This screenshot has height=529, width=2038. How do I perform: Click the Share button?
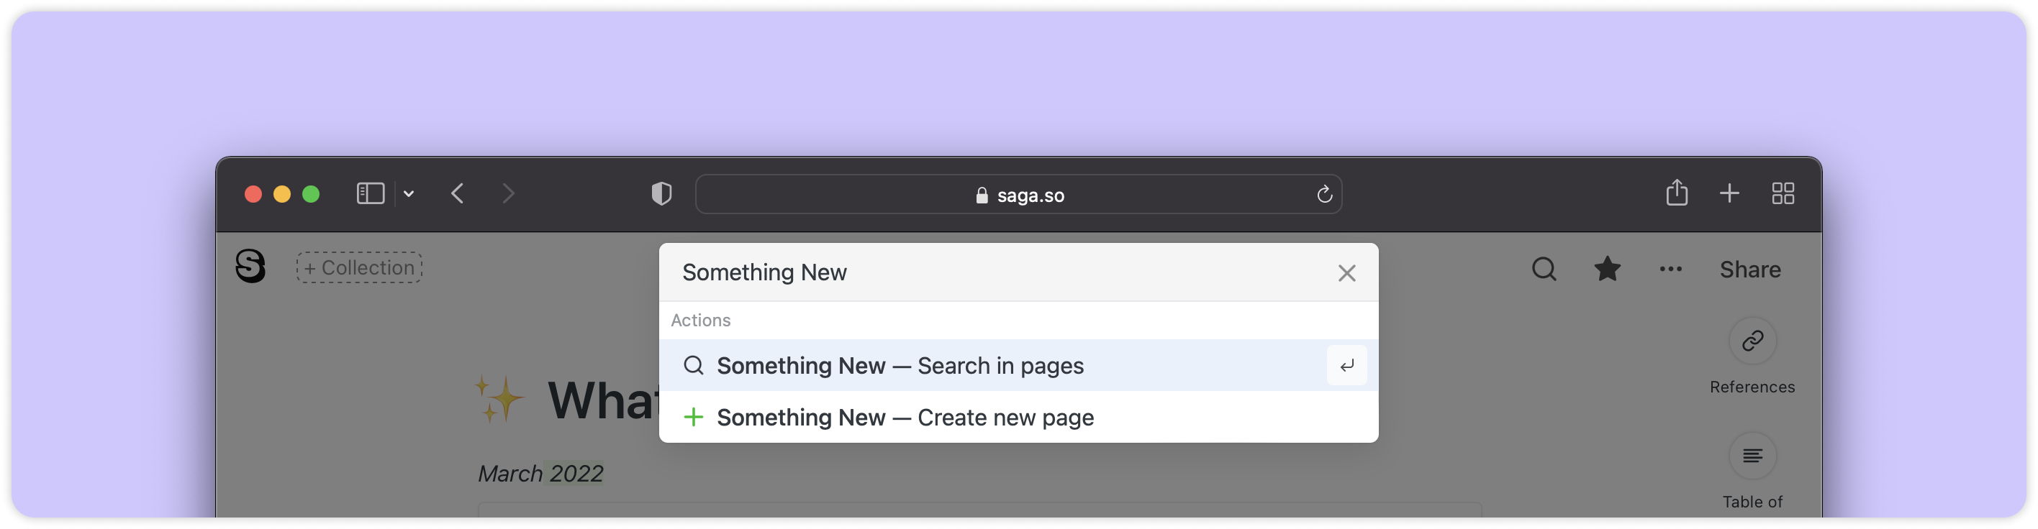[1750, 270]
